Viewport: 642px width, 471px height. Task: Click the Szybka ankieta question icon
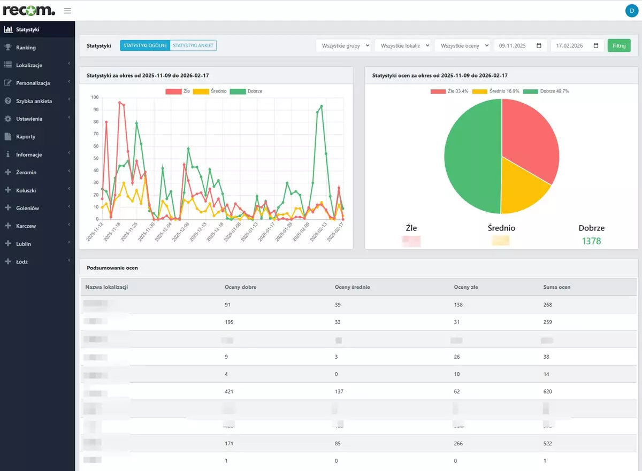click(x=8, y=101)
